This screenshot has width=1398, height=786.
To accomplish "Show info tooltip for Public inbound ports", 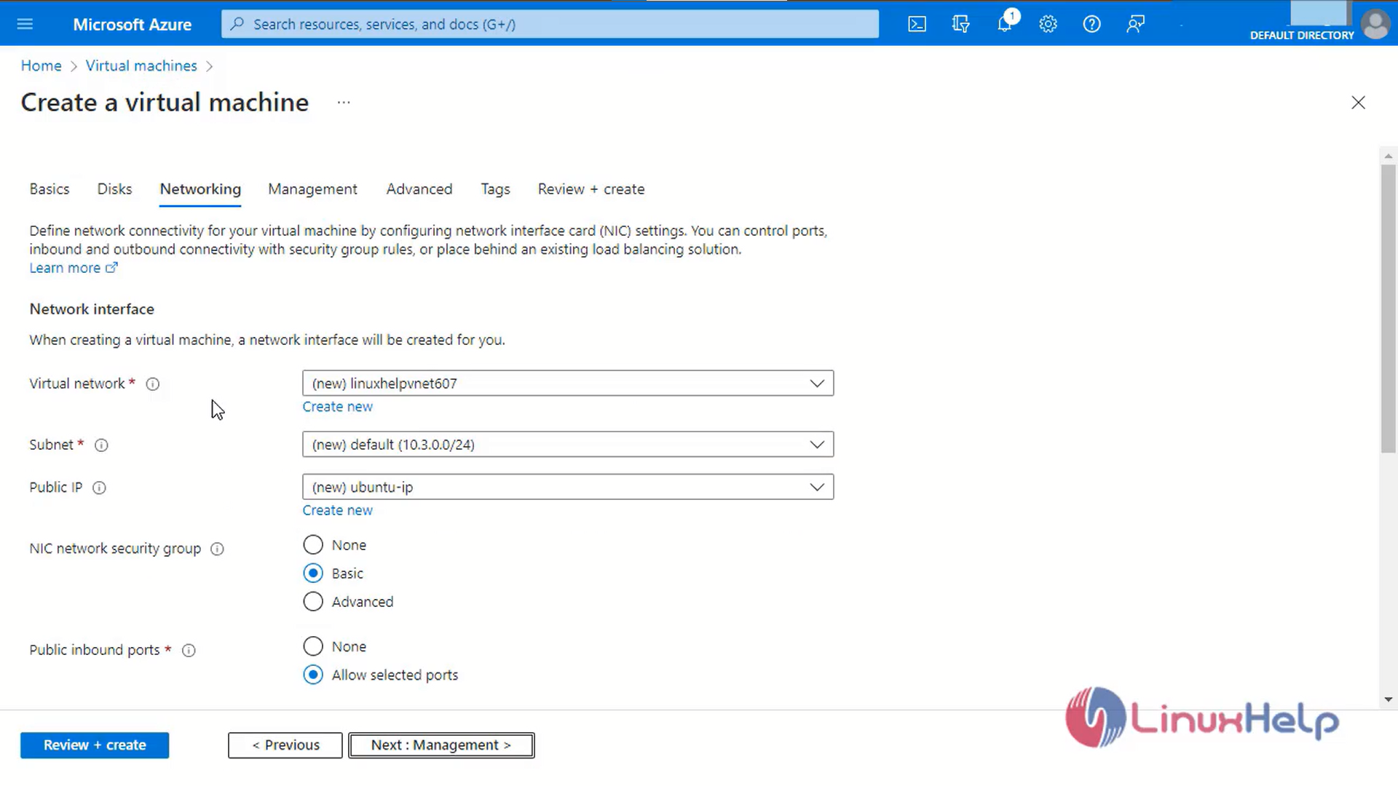I will 189,650.
